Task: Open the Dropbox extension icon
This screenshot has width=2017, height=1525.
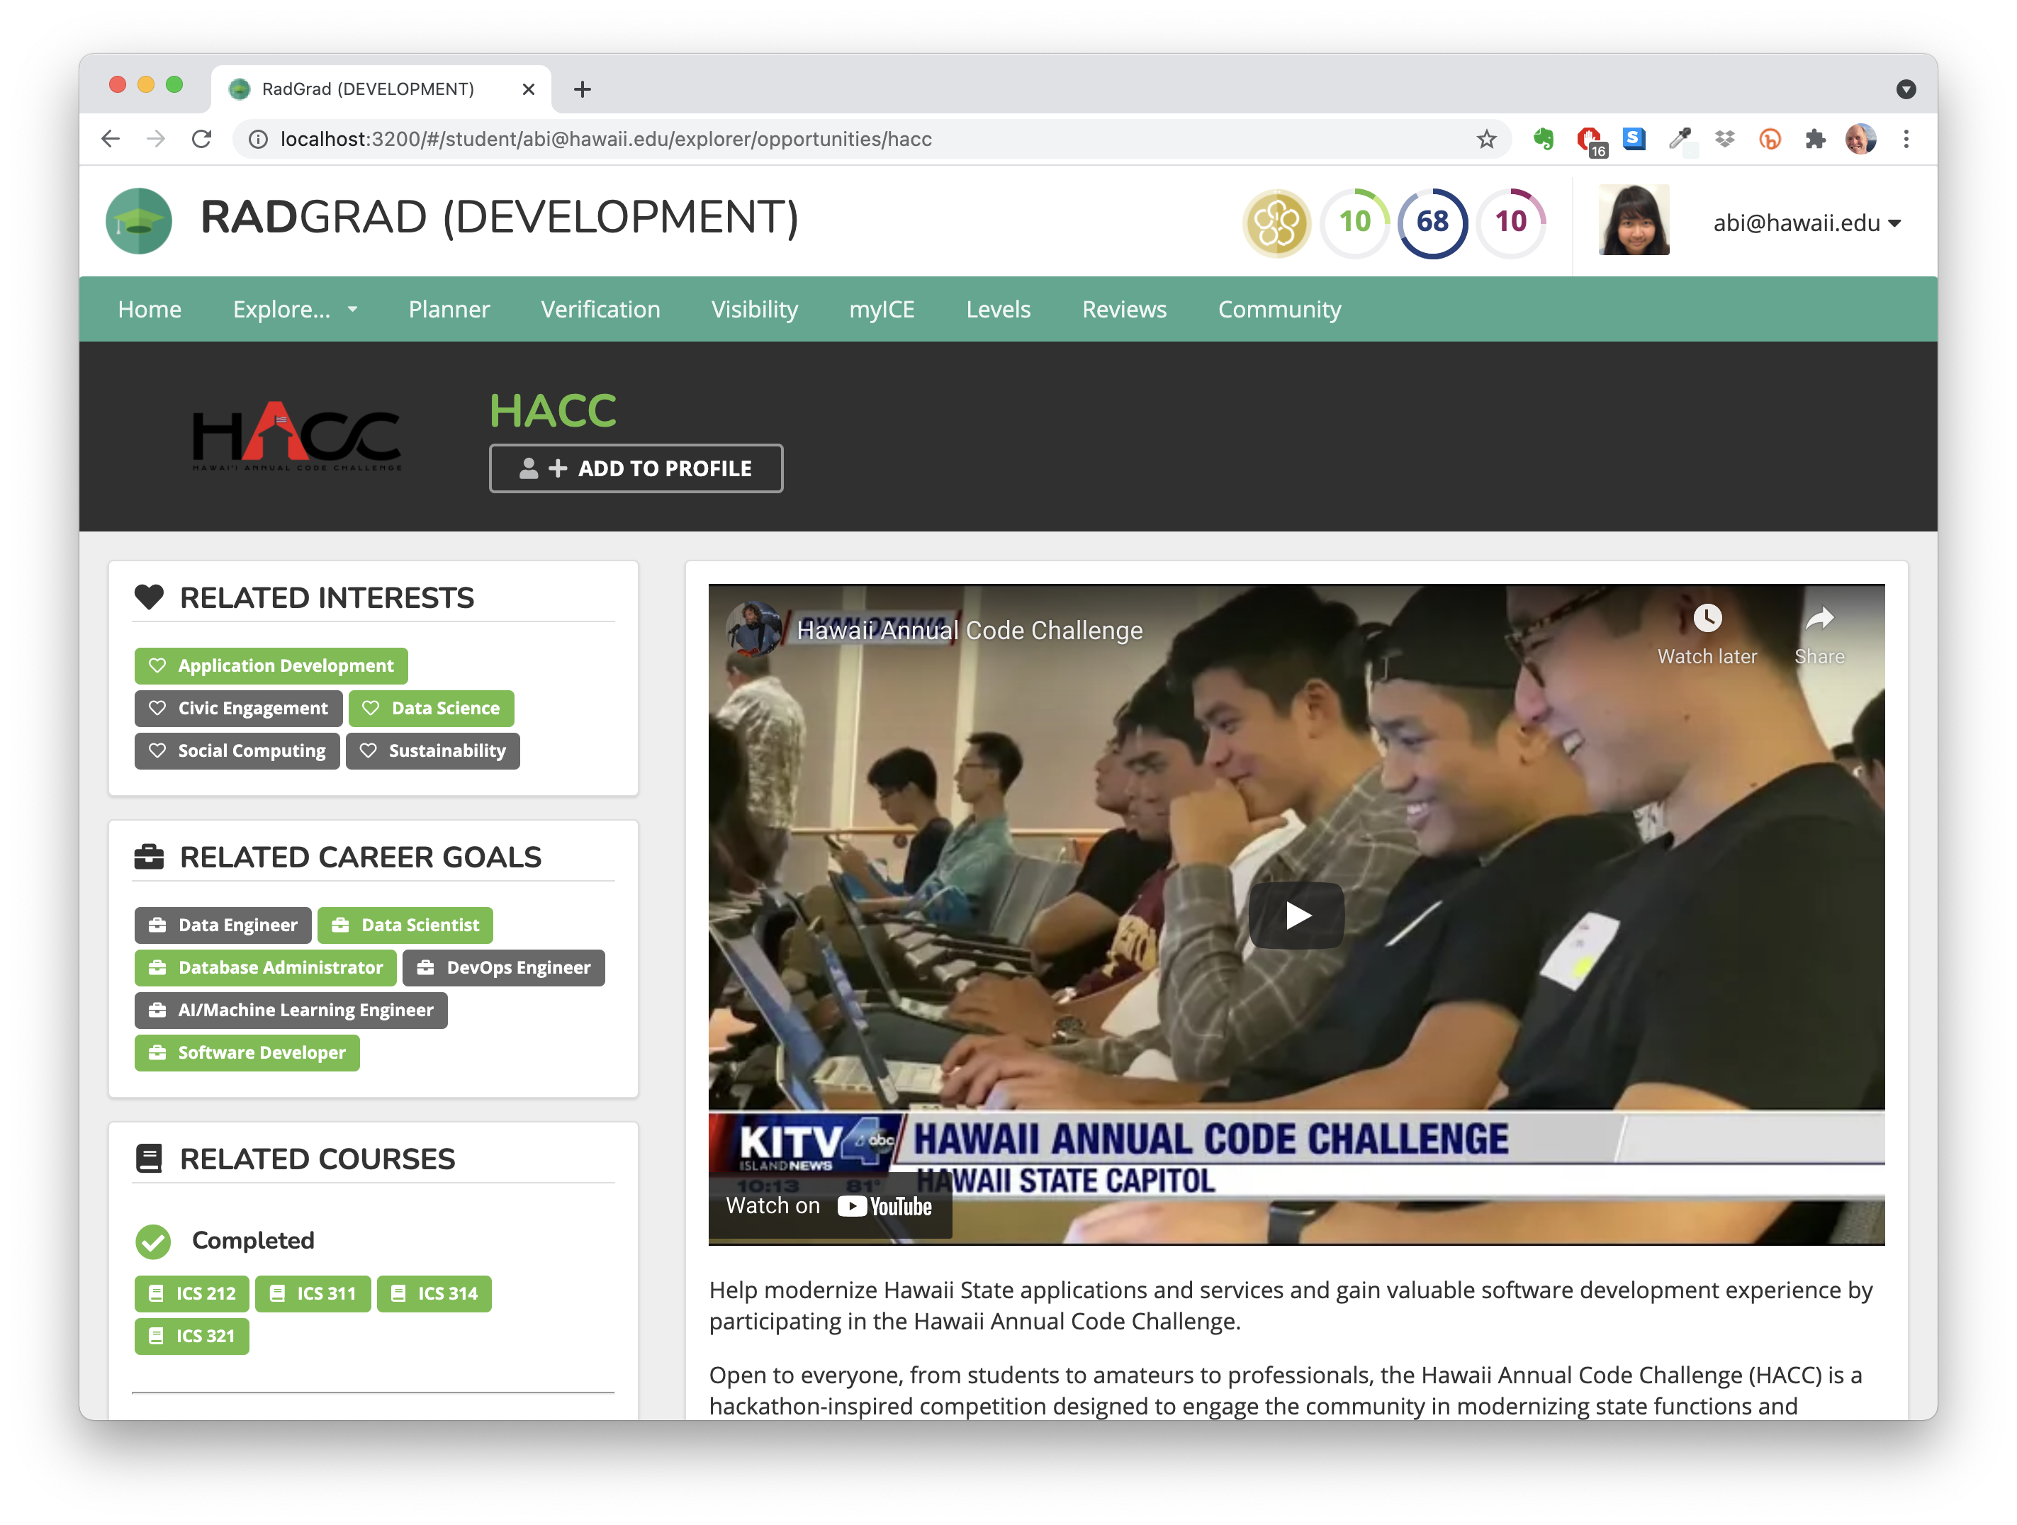Action: click(x=1724, y=139)
